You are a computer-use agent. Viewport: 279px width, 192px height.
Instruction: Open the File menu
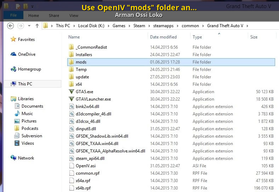pyautogui.click(x=13, y=16)
